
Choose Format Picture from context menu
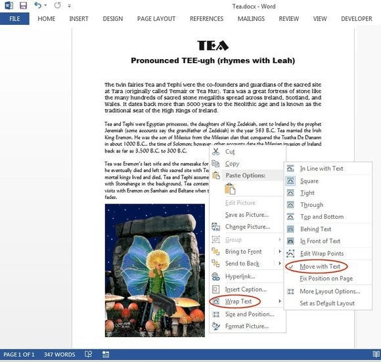point(246,326)
